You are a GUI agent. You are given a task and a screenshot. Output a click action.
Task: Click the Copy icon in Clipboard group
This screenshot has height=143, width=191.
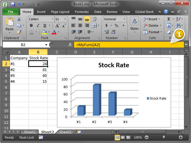19,25
